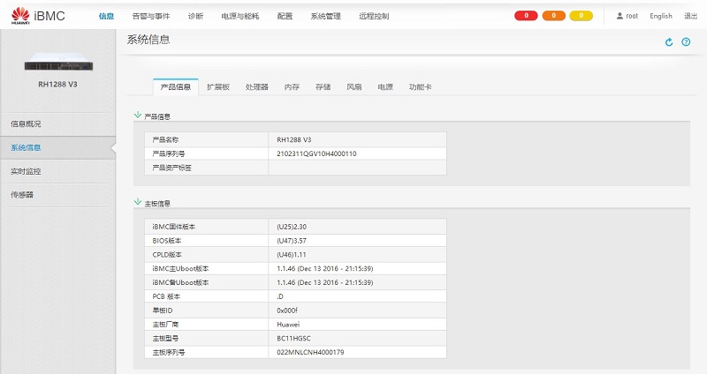Click board ID value 0x000f
This screenshot has height=374, width=707.
[287, 310]
